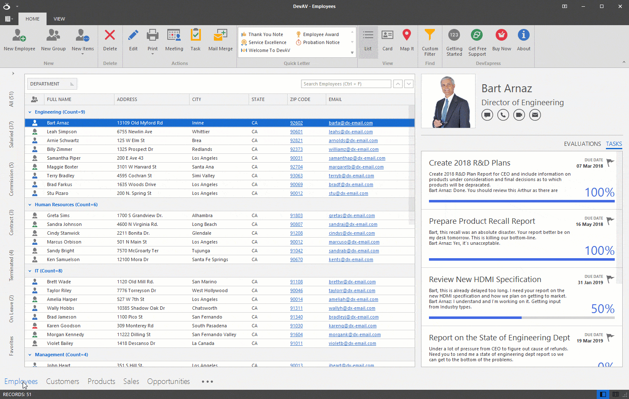Create a New Employee
Viewport: 629px width, 399px height.
(x=19, y=41)
